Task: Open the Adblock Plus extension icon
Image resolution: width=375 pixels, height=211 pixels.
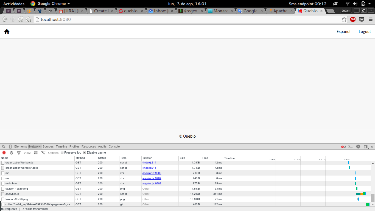Action: [353, 19]
